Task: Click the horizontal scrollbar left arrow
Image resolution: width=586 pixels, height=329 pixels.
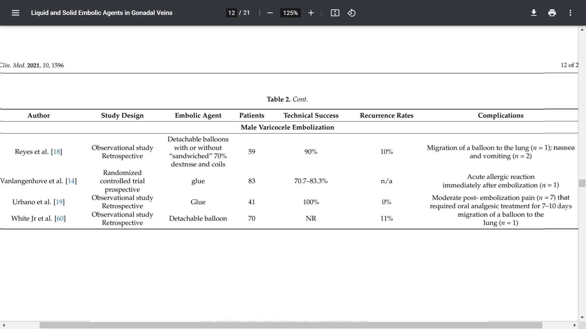Action: pos(4,325)
